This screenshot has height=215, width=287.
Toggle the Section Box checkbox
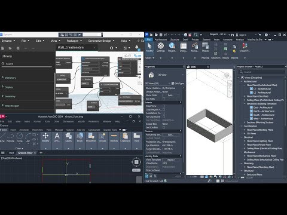click(164, 127)
